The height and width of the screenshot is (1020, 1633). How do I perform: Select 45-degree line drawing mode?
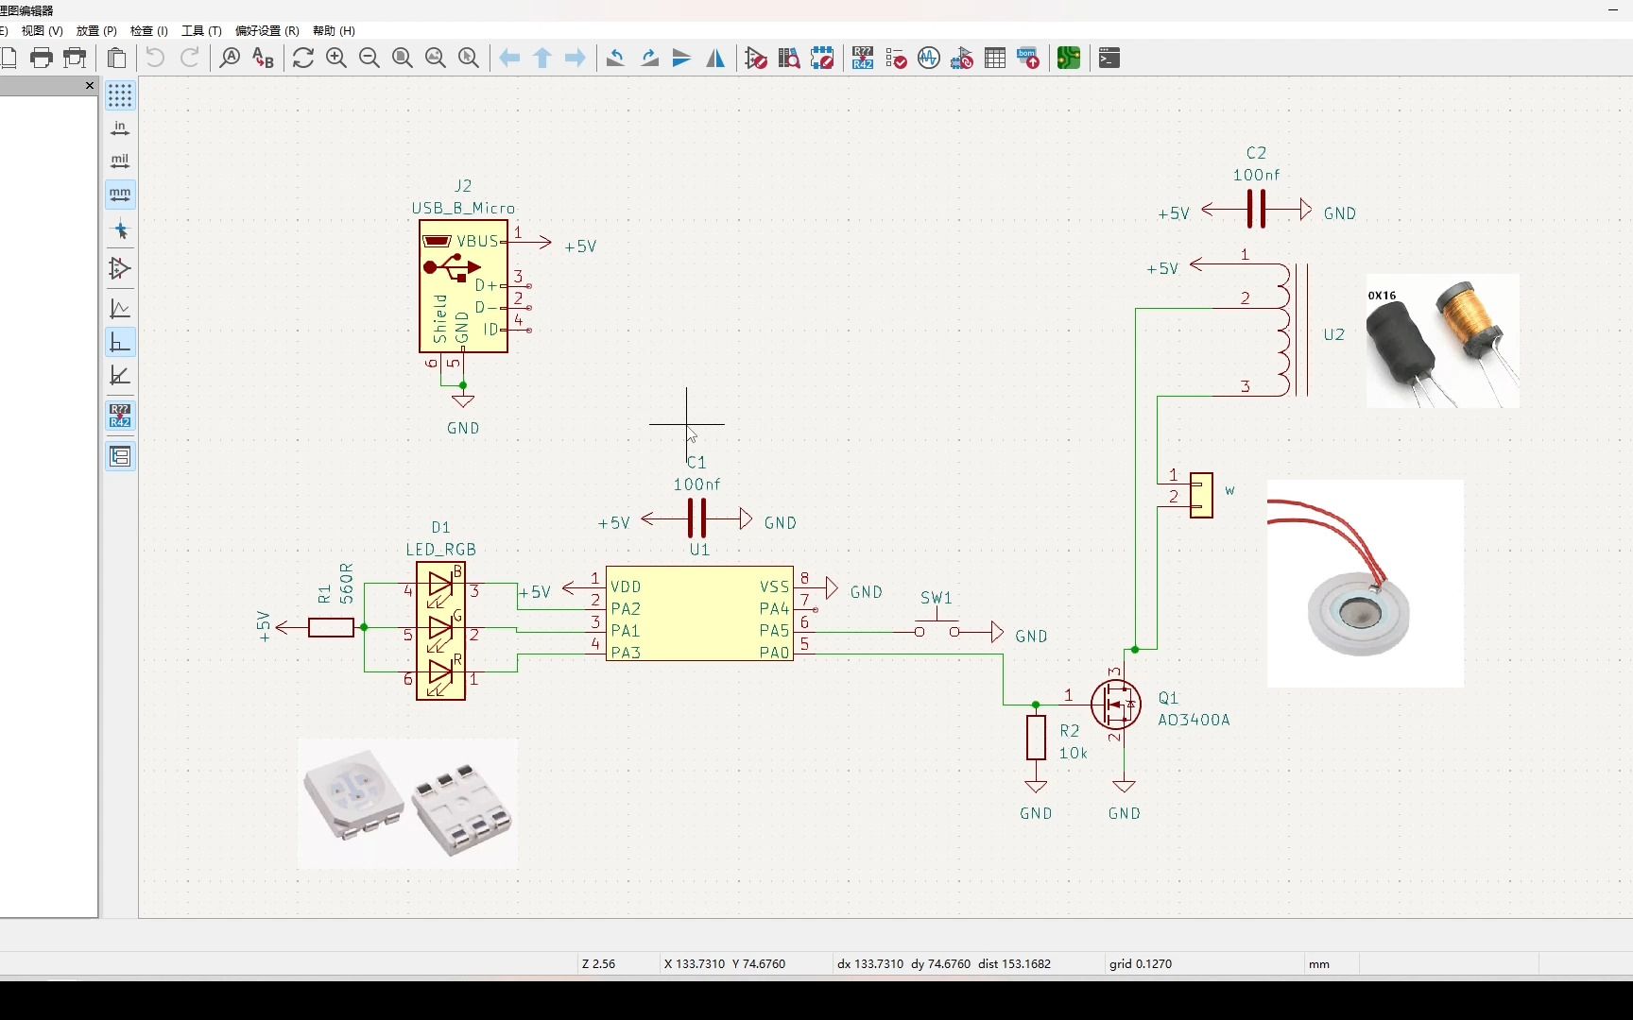(x=120, y=376)
